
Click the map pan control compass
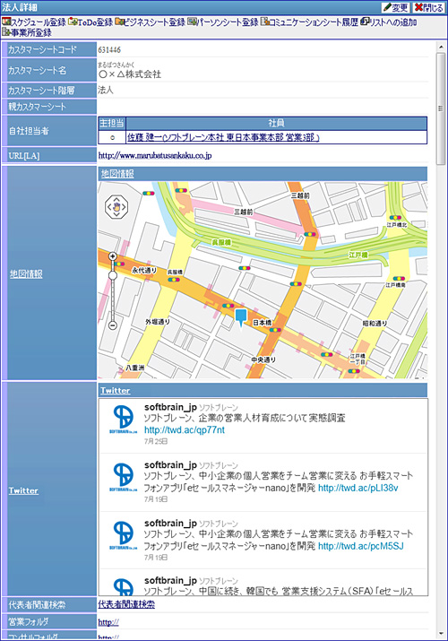pyautogui.click(x=116, y=207)
